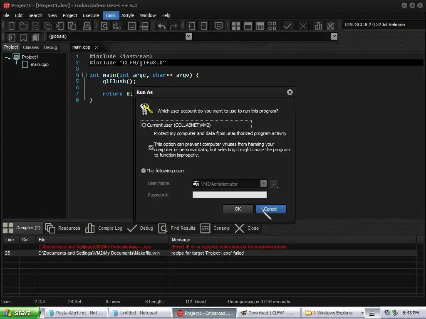Open the (globals) scope dropdown
The image size is (426, 319).
coord(188,36)
